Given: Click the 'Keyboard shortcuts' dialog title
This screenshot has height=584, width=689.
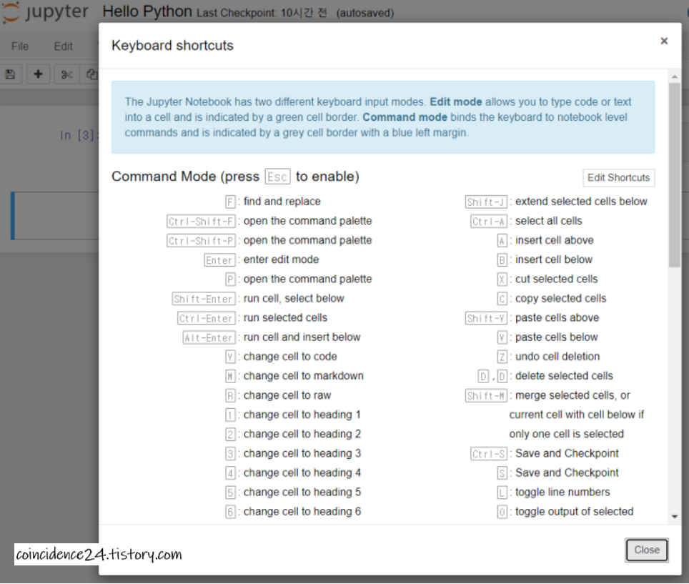Looking at the screenshot, I should click(173, 45).
